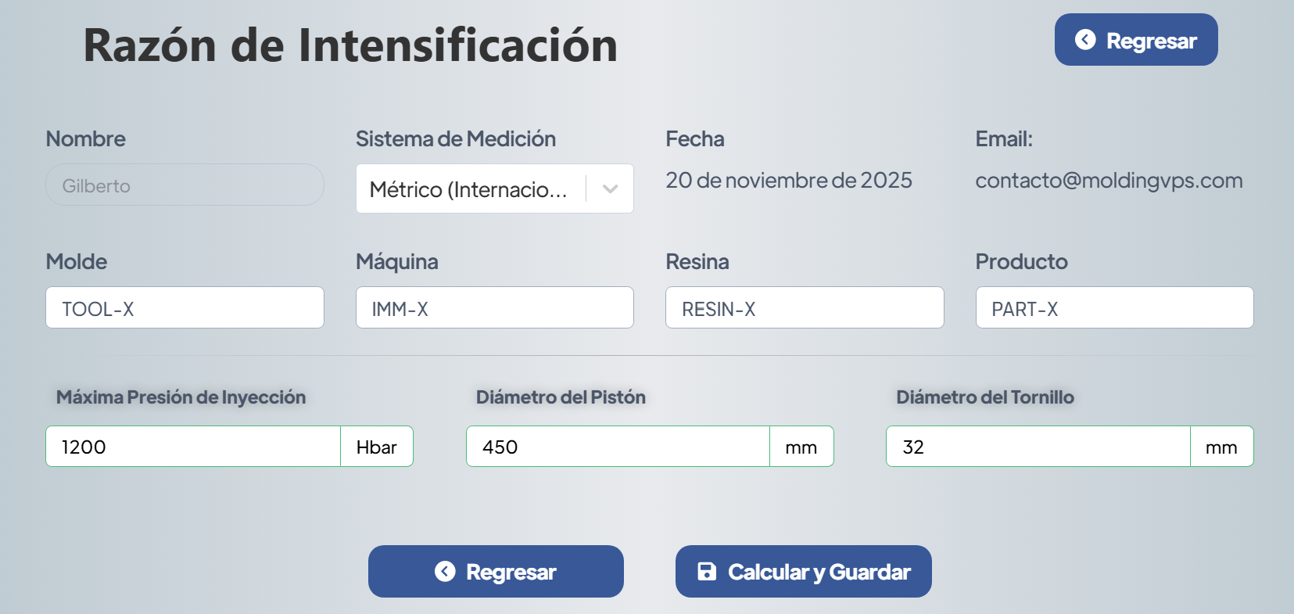This screenshot has width=1294, height=614.
Task: Click the disabled Nombre field Gilberto
Action: pos(185,185)
